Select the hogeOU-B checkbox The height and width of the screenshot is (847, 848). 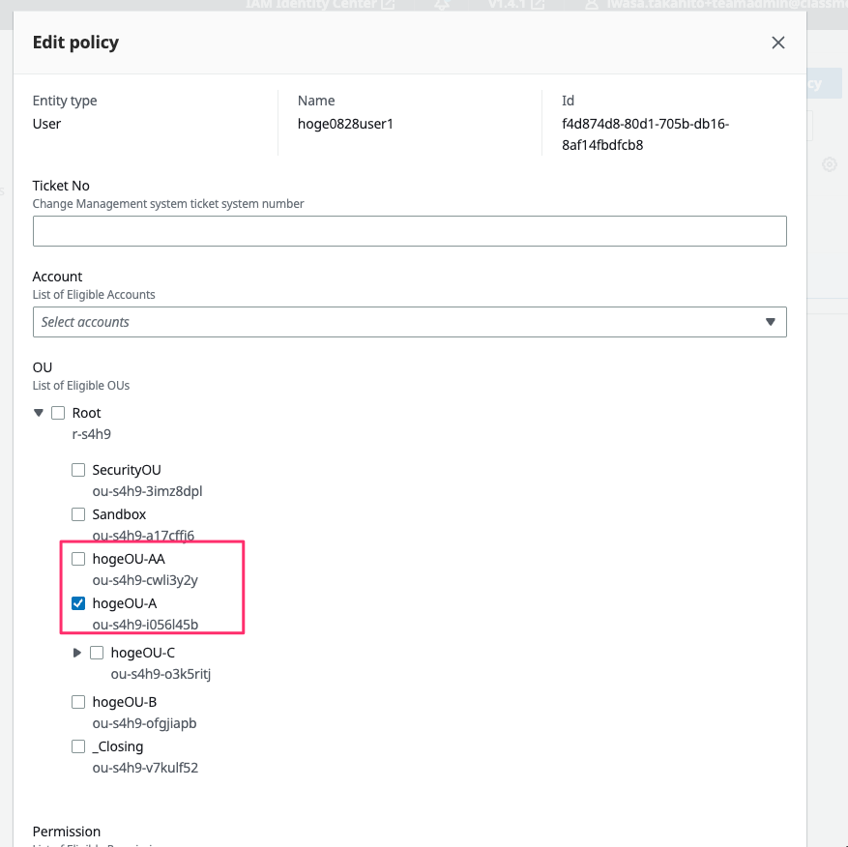click(78, 702)
